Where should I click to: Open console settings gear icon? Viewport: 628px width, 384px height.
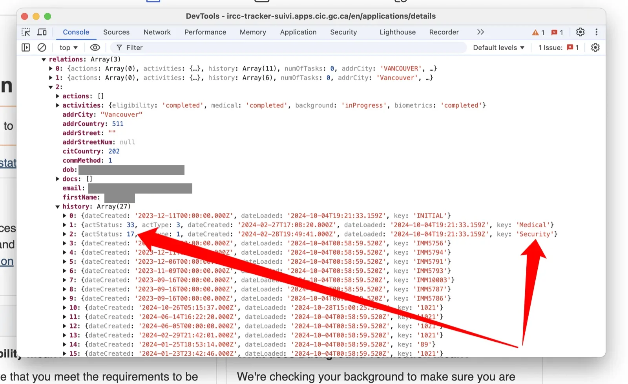(595, 47)
